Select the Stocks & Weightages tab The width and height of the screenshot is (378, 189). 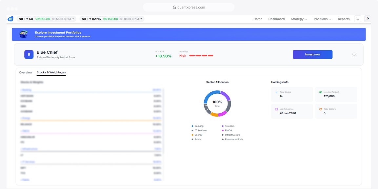(51, 72)
